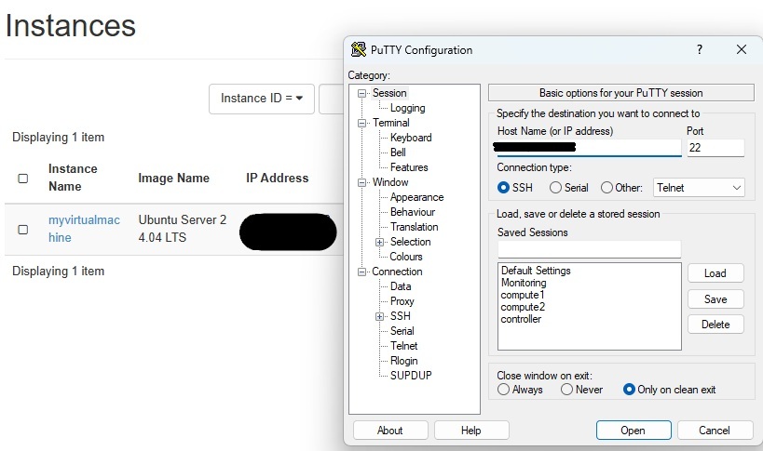Collapse the Terminal tree node
763x451 pixels.
pos(361,123)
